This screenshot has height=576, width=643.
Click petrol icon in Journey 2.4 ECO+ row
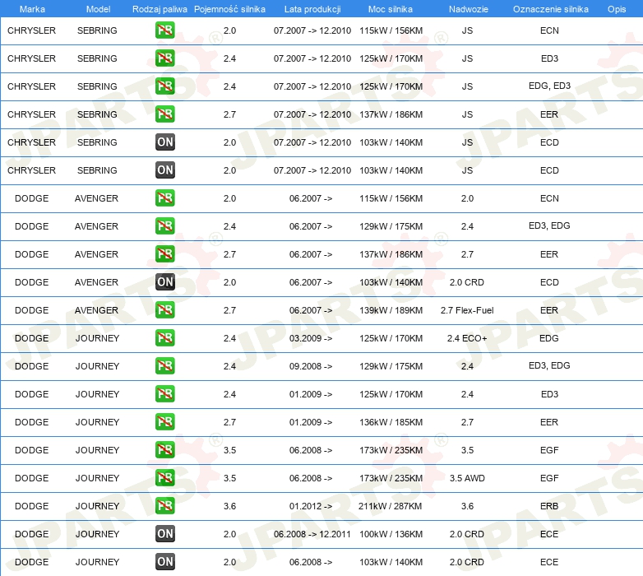pyautogui.click(x=164, y=338)
